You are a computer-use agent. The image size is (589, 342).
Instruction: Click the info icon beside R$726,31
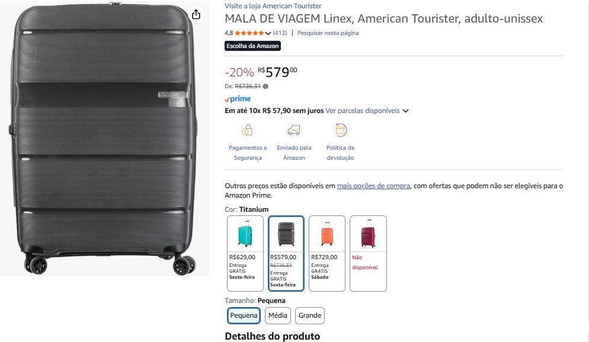point(265,86)
